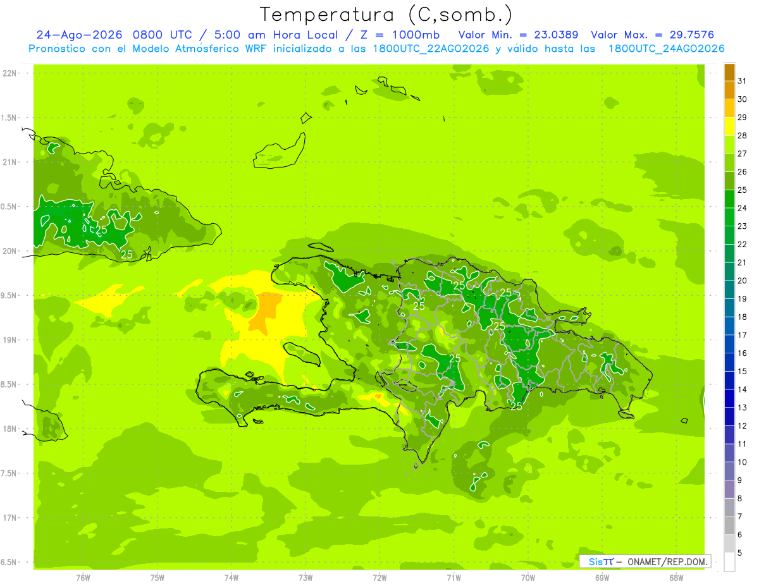Click the "73W" longitude label
The width and height of the screenshot is (759, 586).
pos(305,578)
